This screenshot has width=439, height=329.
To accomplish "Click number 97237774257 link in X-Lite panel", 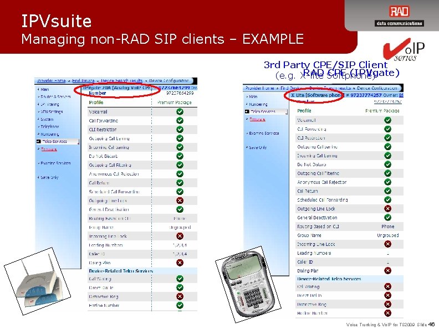I will [387, 102].
